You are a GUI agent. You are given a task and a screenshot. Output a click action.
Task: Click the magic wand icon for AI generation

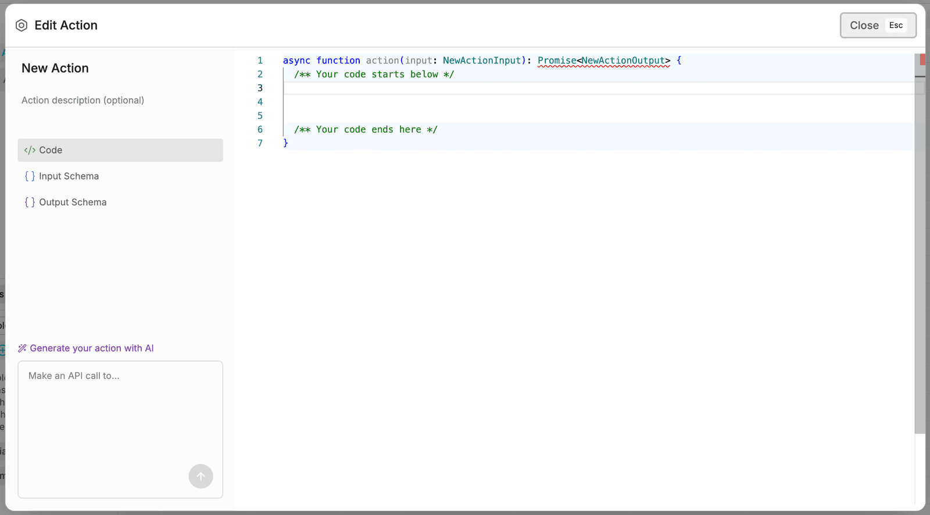coord(23,348)
